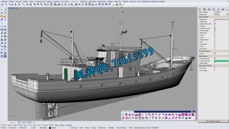This screenshot has width=229, height=129.
Task: Click the SmartTrack status bar pane
Action: (102, 128)
